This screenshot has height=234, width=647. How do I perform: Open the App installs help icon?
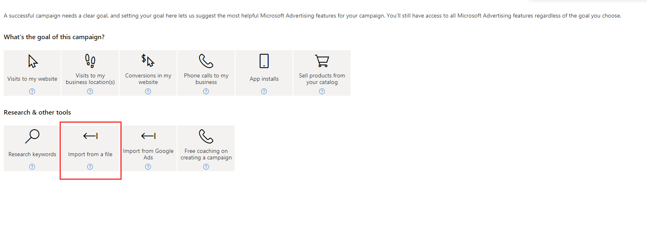(264, 91)
